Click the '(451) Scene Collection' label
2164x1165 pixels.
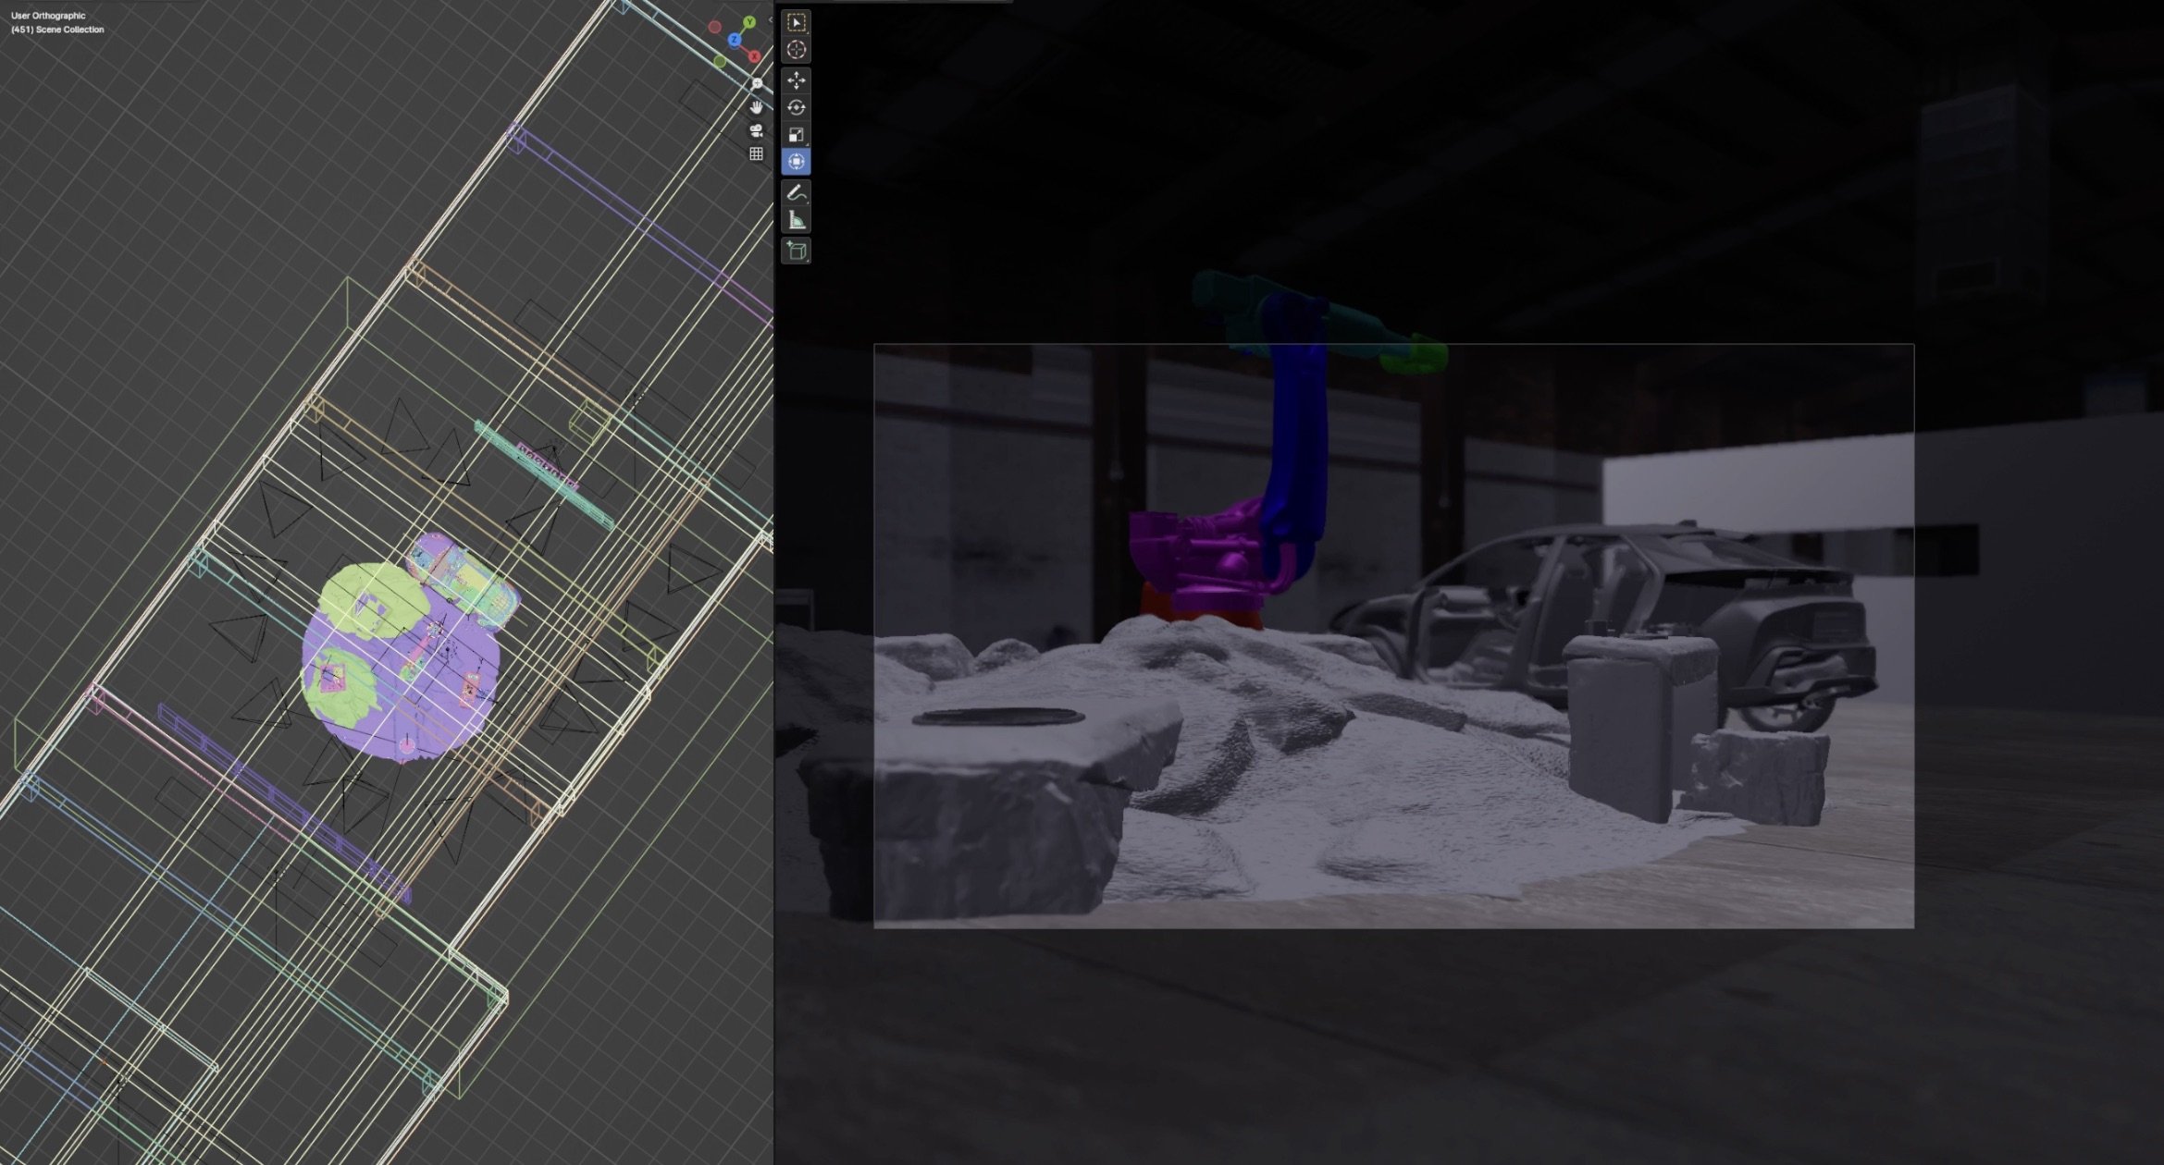(57, 30)
